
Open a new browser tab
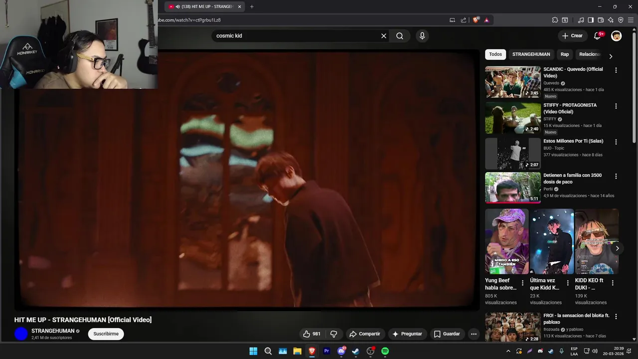point(252,6)
